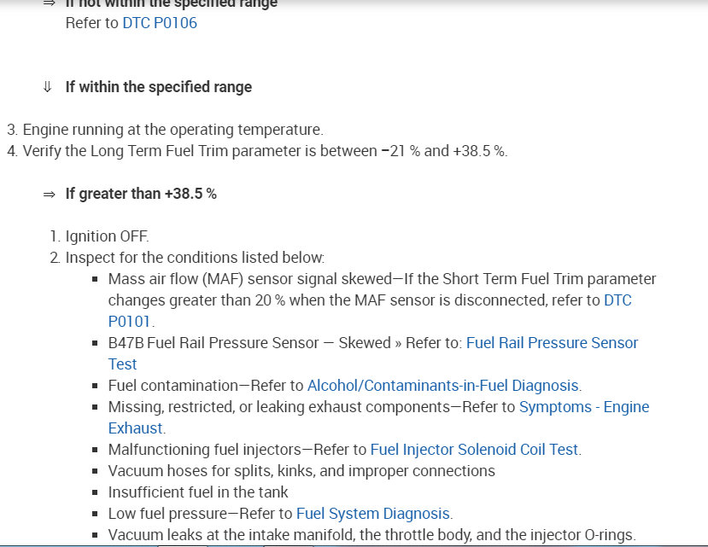Open Fuel Injector Solenoid Coil Test link
This screenshot has height=547, width=708.
pyautogui.click(x=475, y=450)
